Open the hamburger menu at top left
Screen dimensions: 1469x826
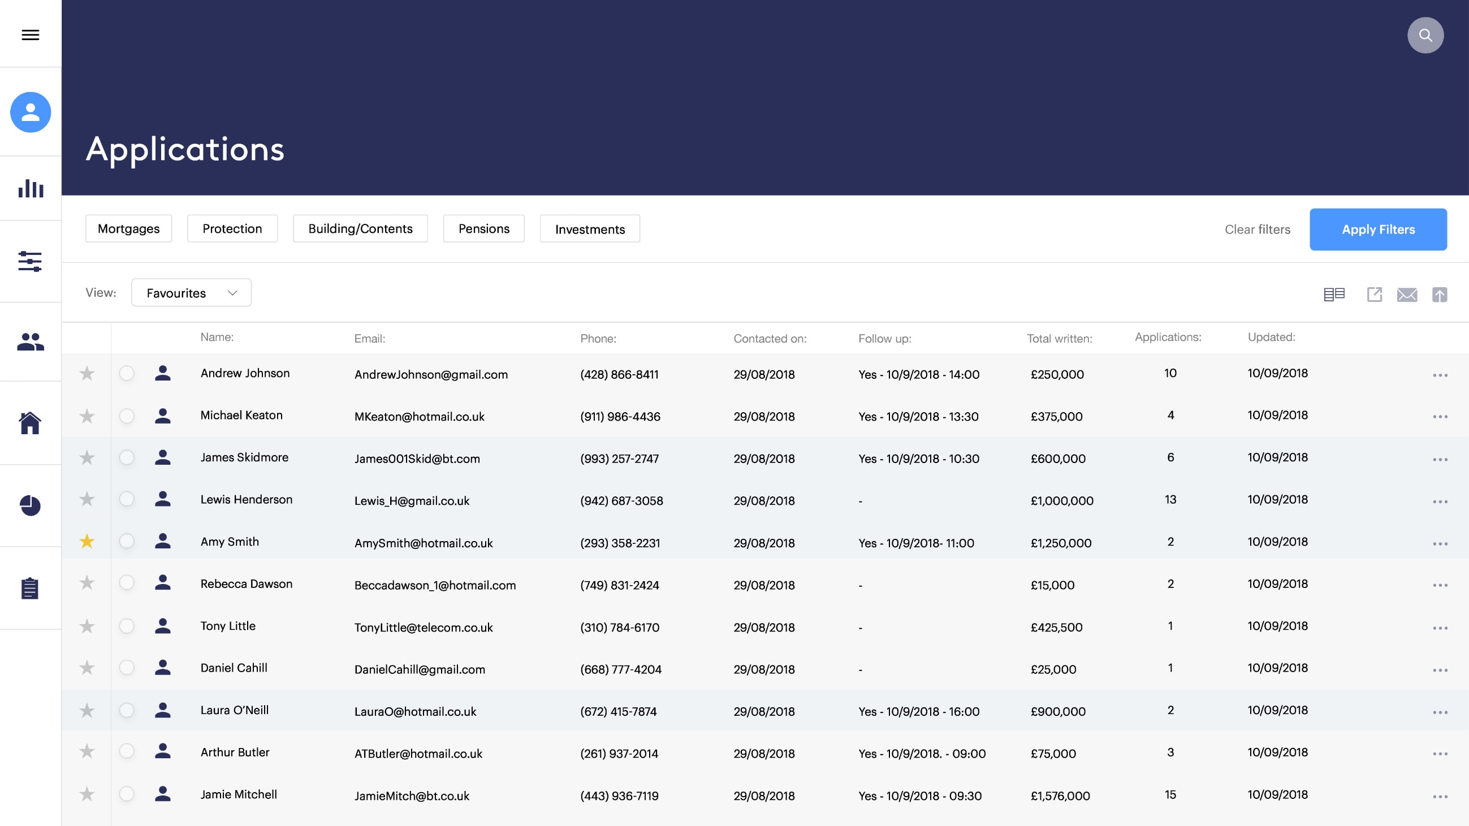pos(30,35)
